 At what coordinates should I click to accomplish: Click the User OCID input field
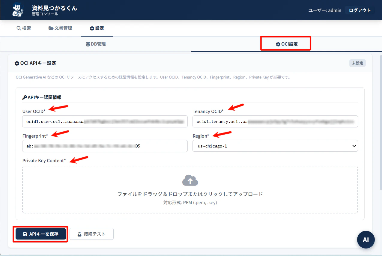pyautogui.click(x=105, y=122)
